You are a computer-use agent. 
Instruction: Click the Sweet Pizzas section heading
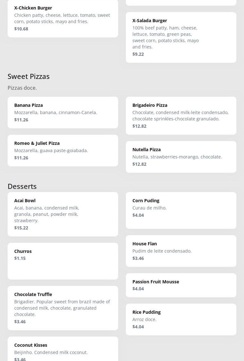(x=29, y=76)
